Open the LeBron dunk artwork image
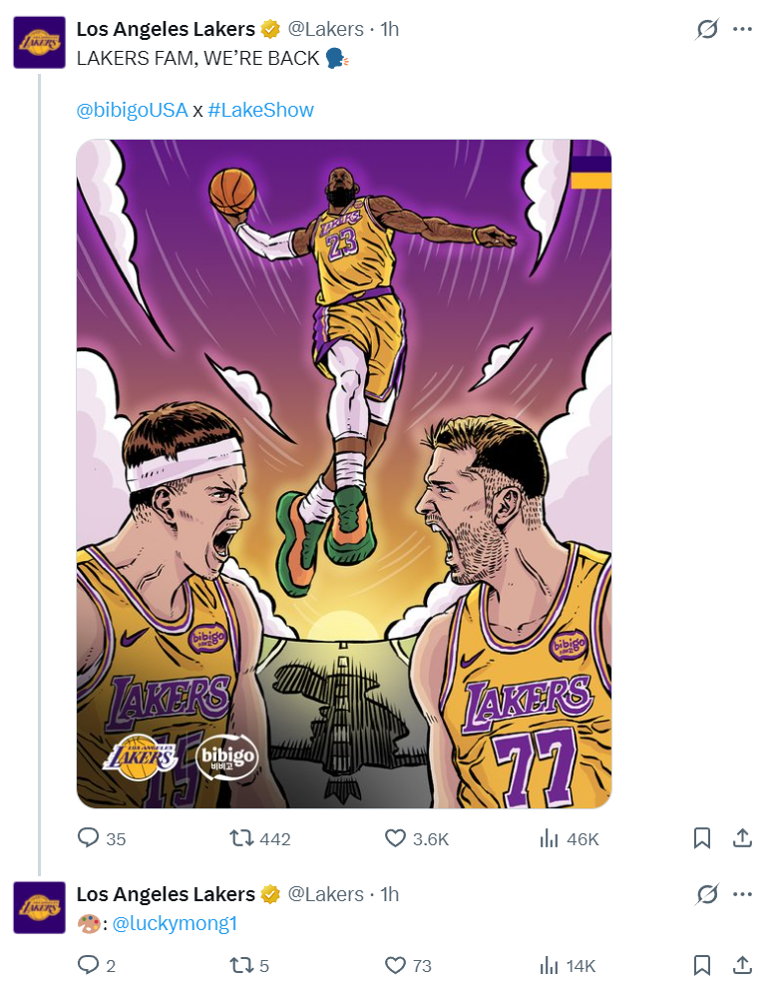This screenshot has width=773, height=993. tap(344, 473)
